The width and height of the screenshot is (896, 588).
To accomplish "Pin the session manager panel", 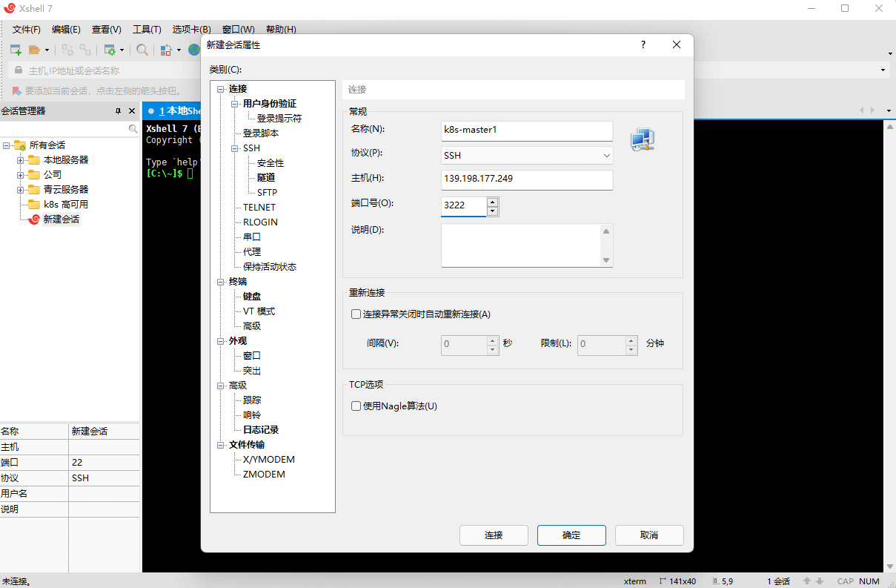I will [118, 110].
